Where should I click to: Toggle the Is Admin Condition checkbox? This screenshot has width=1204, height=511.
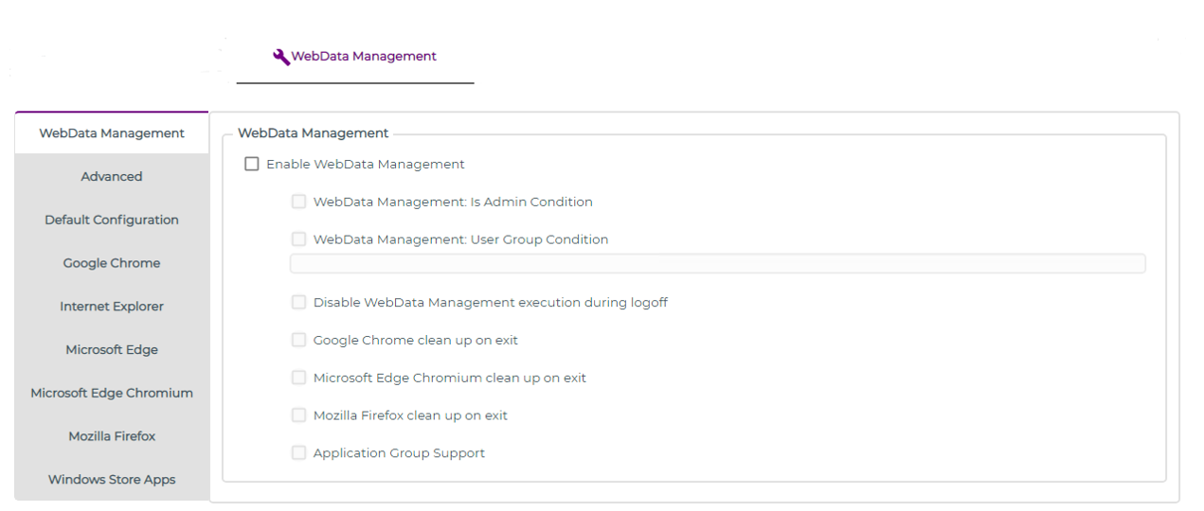tap(299, 203)
